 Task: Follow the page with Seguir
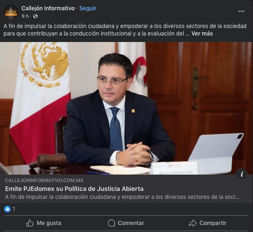(x=88, y=8)
